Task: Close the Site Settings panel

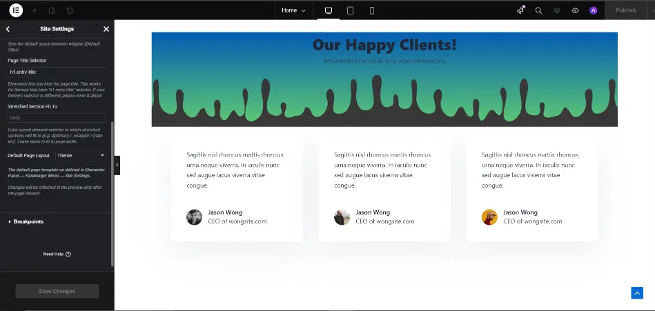Action: point(106,29)
